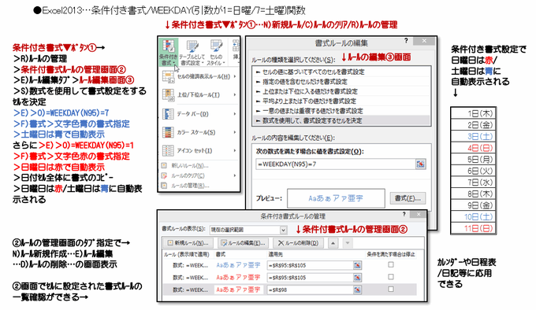The image size is (536, 310).
Task: Expand the 上位/下位ルール(T) submenu arrow
Action: (235, 94)
